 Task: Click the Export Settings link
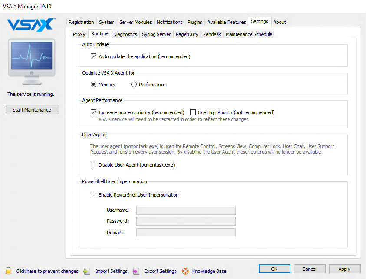click(x=160, y=271)
